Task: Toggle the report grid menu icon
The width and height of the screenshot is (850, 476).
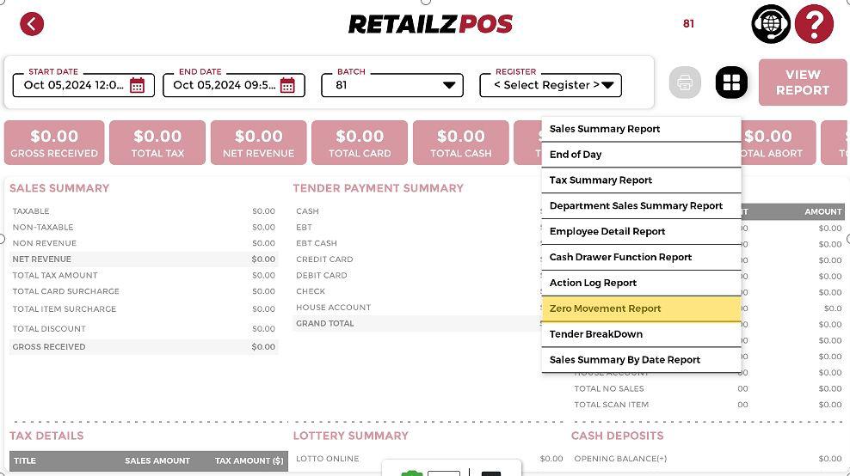Action: pyautogui.click(x=731, y=82)
